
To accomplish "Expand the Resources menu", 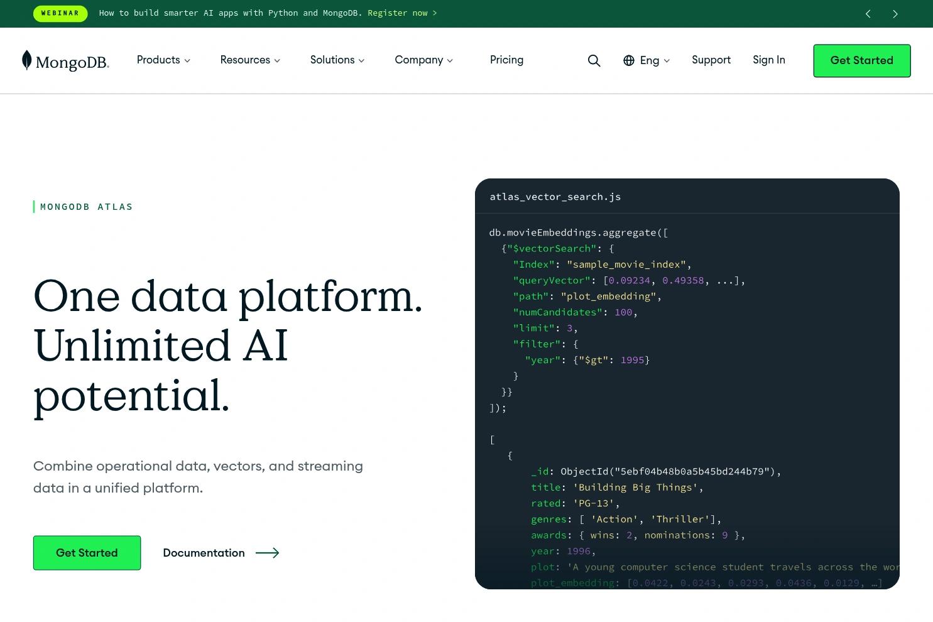I will click(x=250, y=60).
